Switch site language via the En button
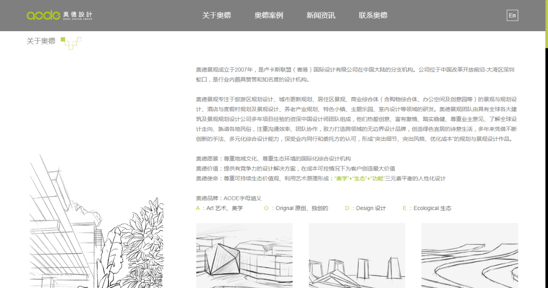Image resolution: width=548 pixels, height=288 pixels. [512, 15]
